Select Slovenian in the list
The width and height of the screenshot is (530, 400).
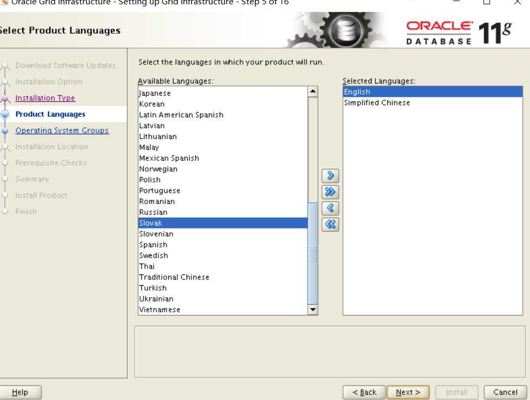[223, 234]
